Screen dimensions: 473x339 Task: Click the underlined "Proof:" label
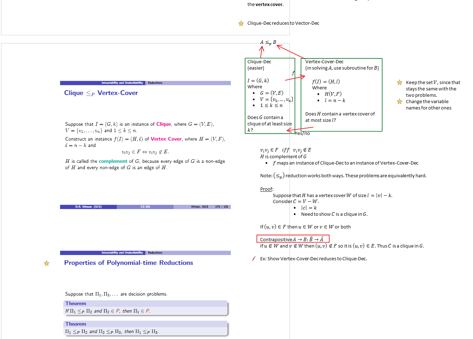(x=267, y=189)
